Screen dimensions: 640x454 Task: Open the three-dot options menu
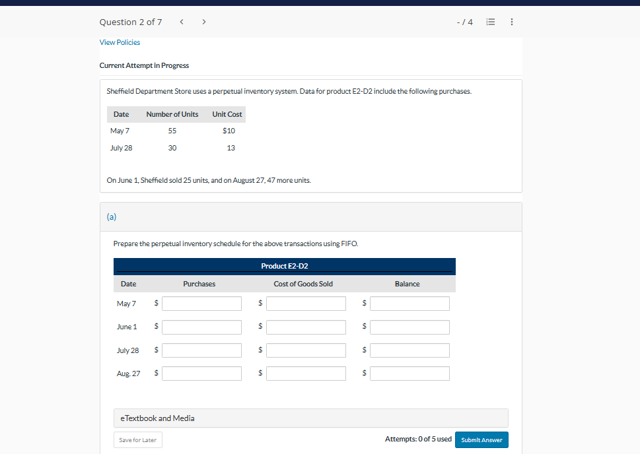[511, 21]
